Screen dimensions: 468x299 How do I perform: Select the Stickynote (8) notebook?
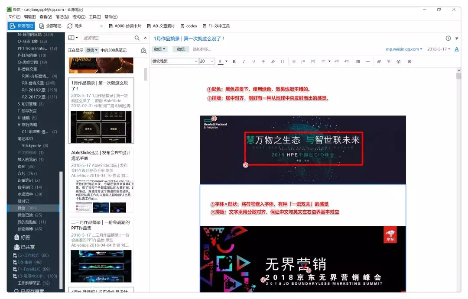35,145
